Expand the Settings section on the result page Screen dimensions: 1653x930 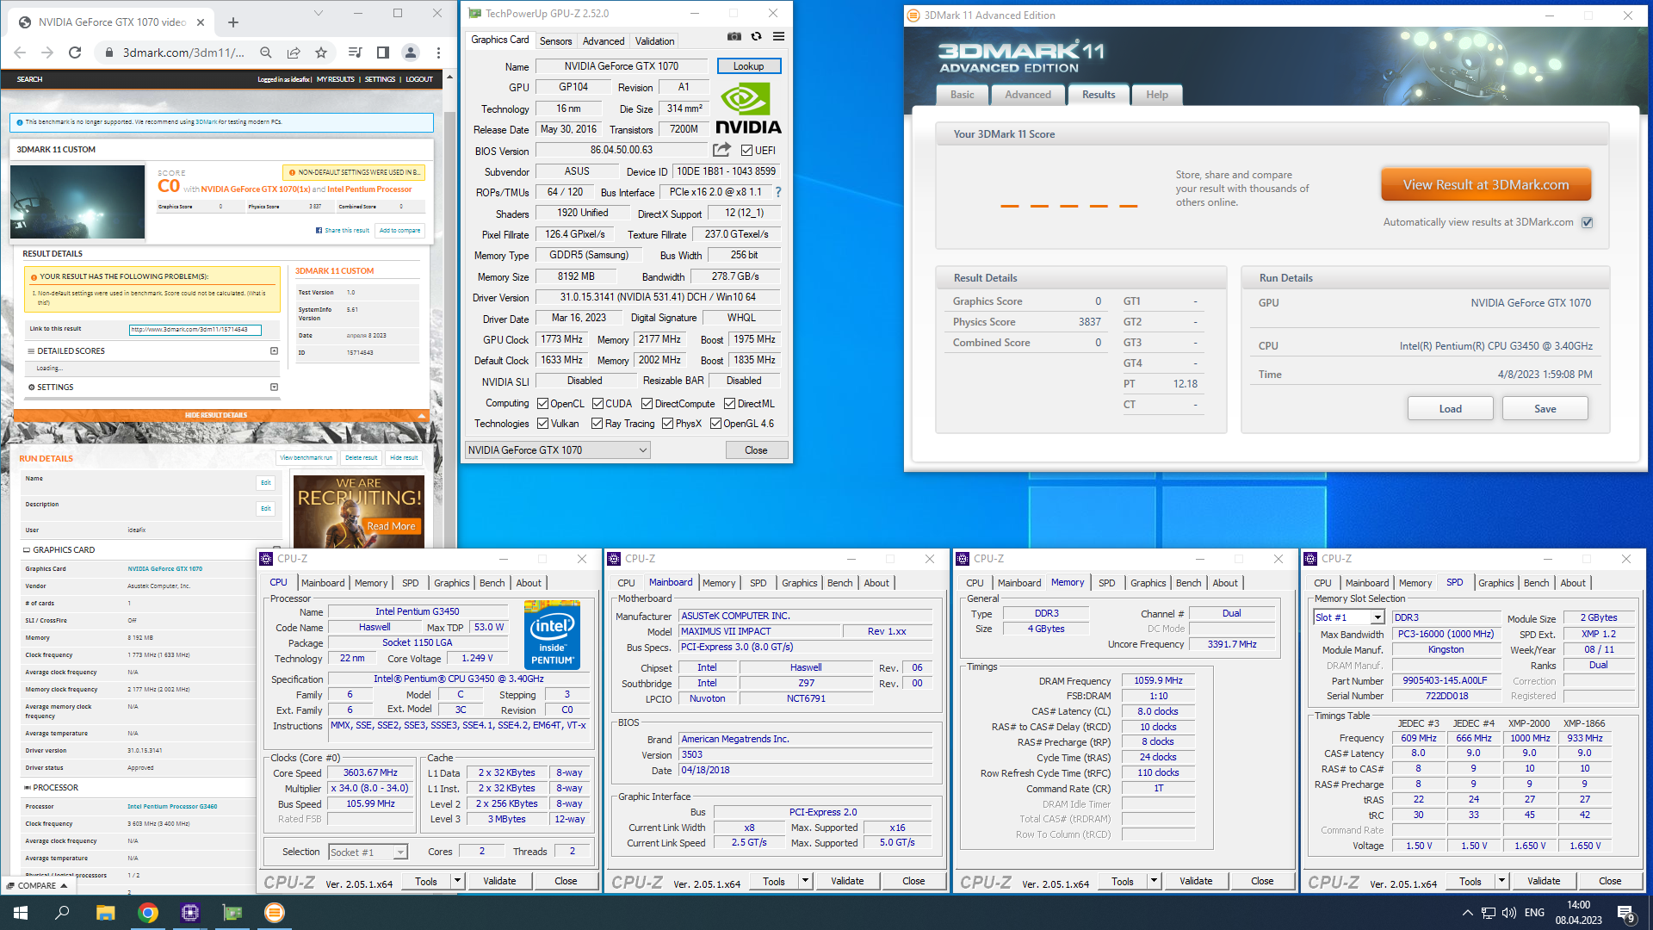[x=274, y=387]
